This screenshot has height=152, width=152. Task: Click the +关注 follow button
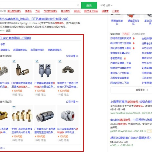(126, 34)
